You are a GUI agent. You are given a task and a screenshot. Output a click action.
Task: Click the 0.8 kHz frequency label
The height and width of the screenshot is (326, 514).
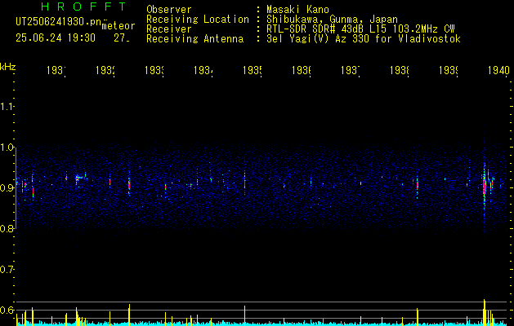click(x=7, y=229)
